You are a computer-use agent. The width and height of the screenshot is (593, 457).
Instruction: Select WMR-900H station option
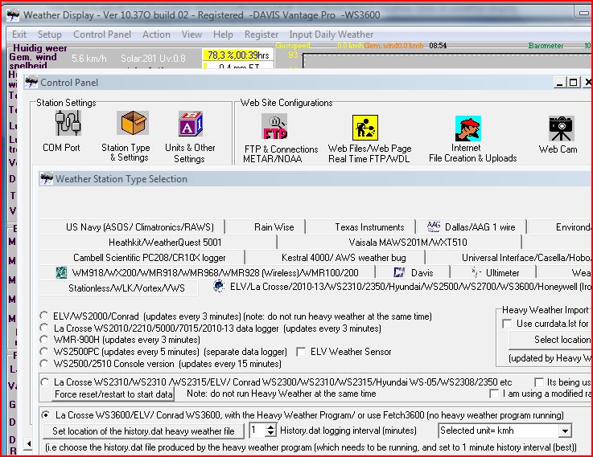tap(44, 339)
